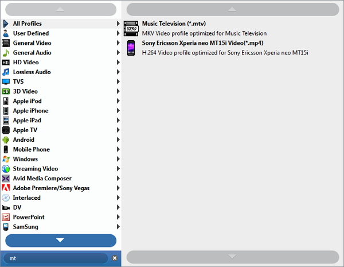The image size is (344, 267).
Task: Click the All Profiles play-arrow icon
Action: coord(6,24)
